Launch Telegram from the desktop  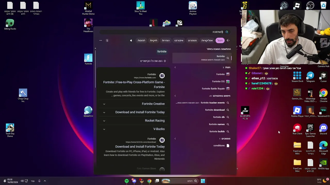pos(310,77)
